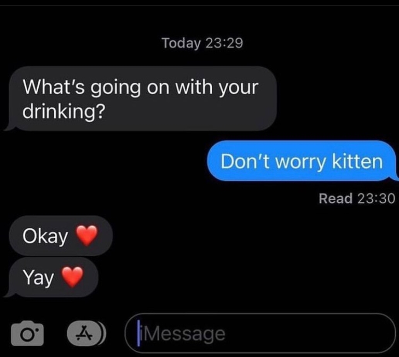Viewport: 399px width, 357px height.
Task: Tap the red heart in Okay message
Action: point(87,235)
